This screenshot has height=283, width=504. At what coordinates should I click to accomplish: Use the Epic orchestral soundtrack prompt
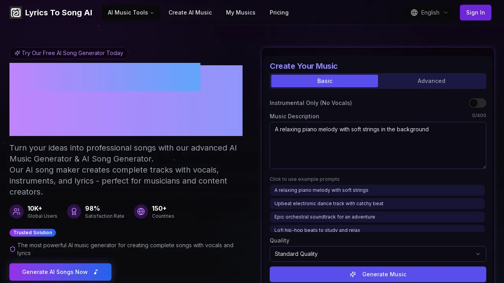coord(377,217)
